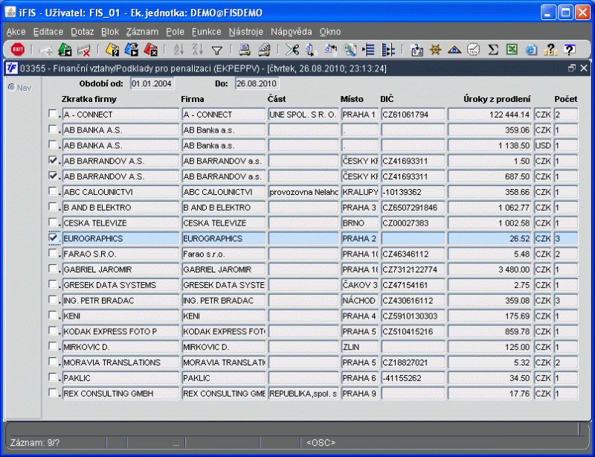The image size is (595, 457).
Task: Open the Pole menu
Action: pos(175,32)
